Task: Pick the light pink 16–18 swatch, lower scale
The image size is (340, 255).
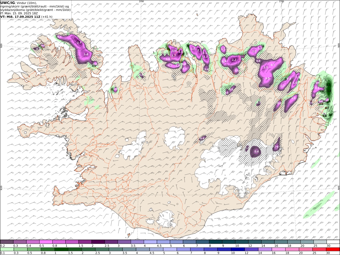Action: (x=278, y=249)
